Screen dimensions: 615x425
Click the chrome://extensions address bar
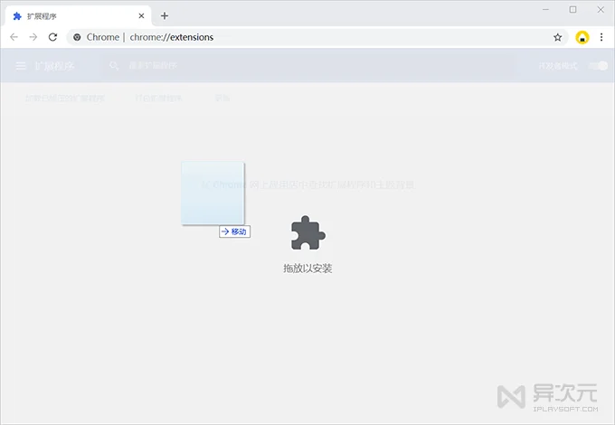317,37
